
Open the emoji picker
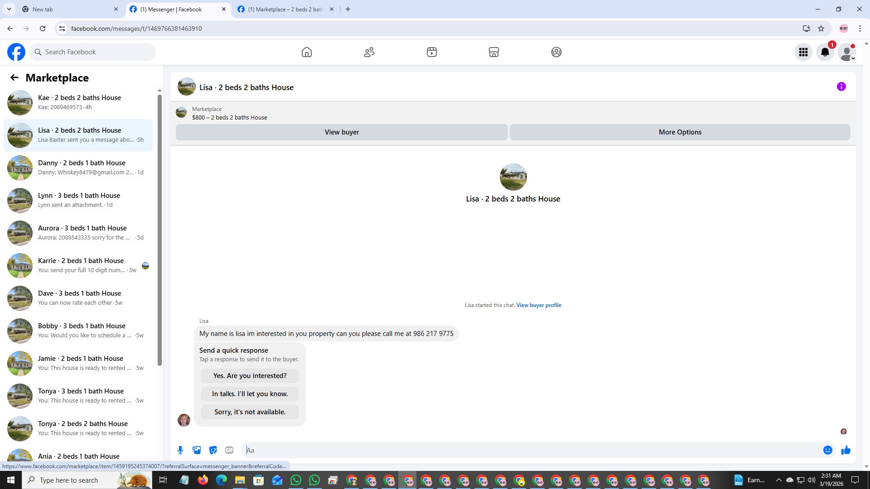[827, 450]
